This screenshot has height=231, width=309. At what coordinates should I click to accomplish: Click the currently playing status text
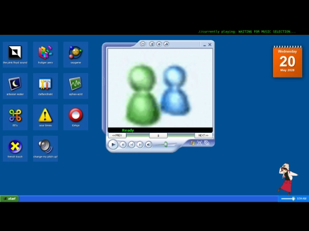247,31
